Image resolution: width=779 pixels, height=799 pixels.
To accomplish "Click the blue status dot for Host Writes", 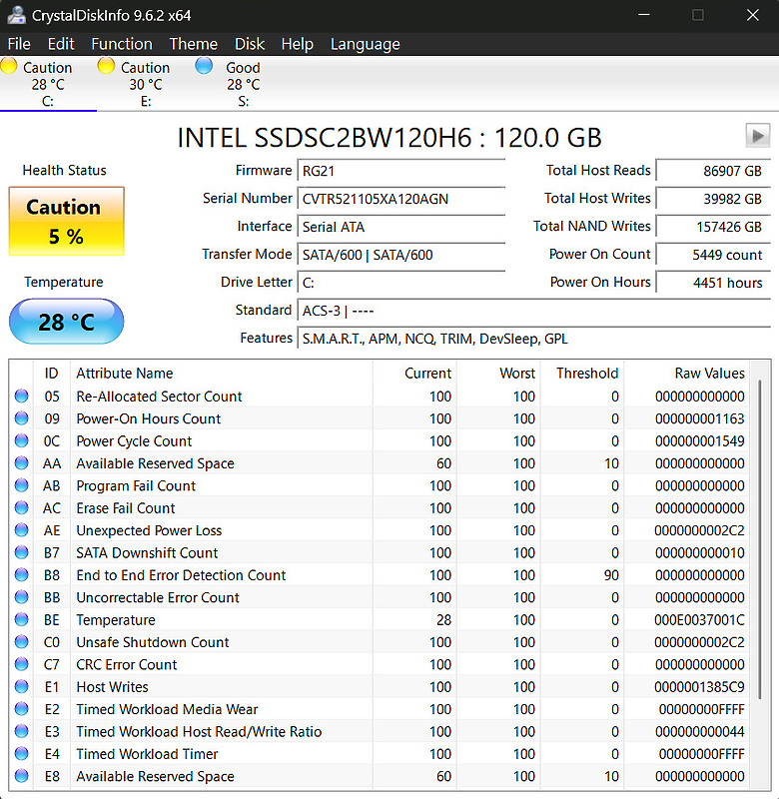I will point(21,687).
